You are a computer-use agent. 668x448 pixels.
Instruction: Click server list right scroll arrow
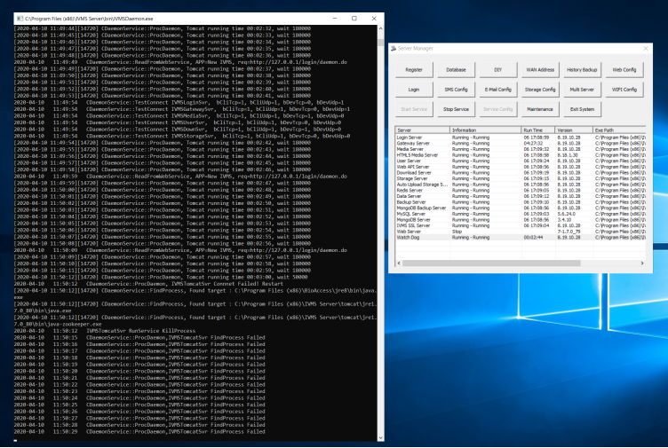[642, 263]
